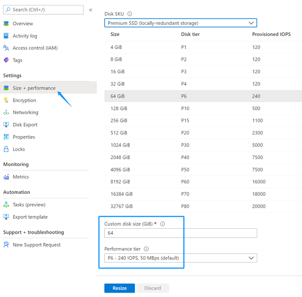Image resolution: width=302 pixels, height=297 pixels.
Task: Click the Locks padlock icon
Action: [x=6, y=149]
